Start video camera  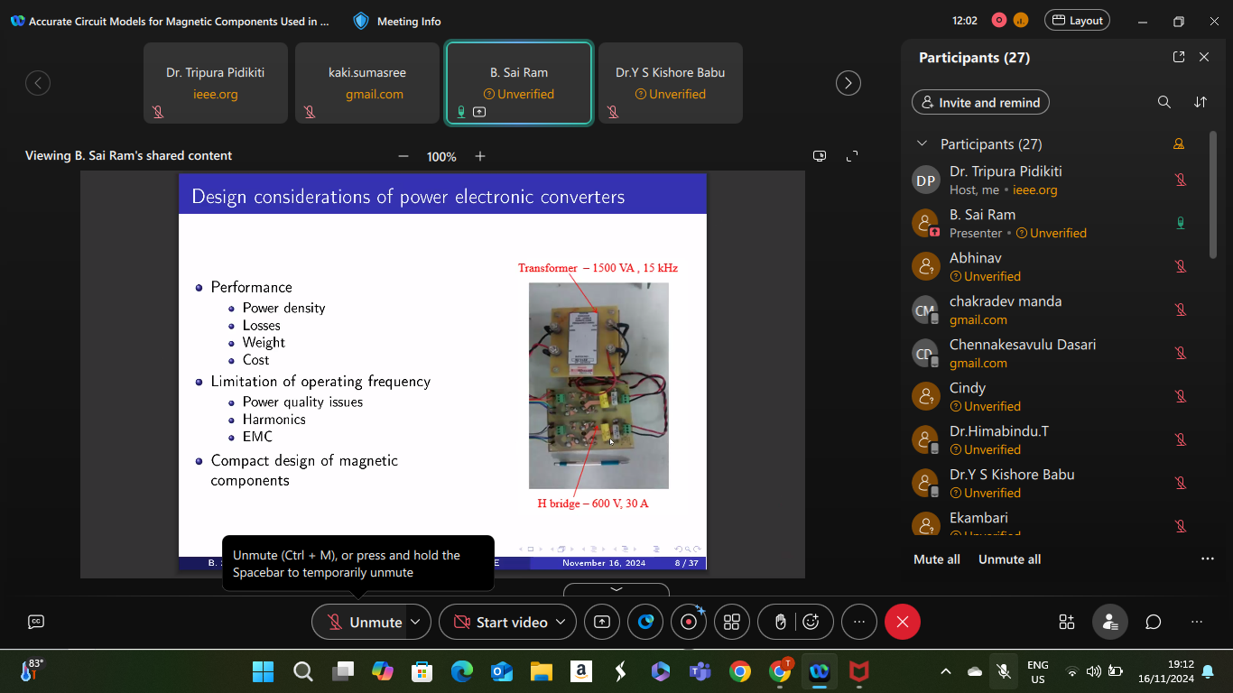[501, 622]
